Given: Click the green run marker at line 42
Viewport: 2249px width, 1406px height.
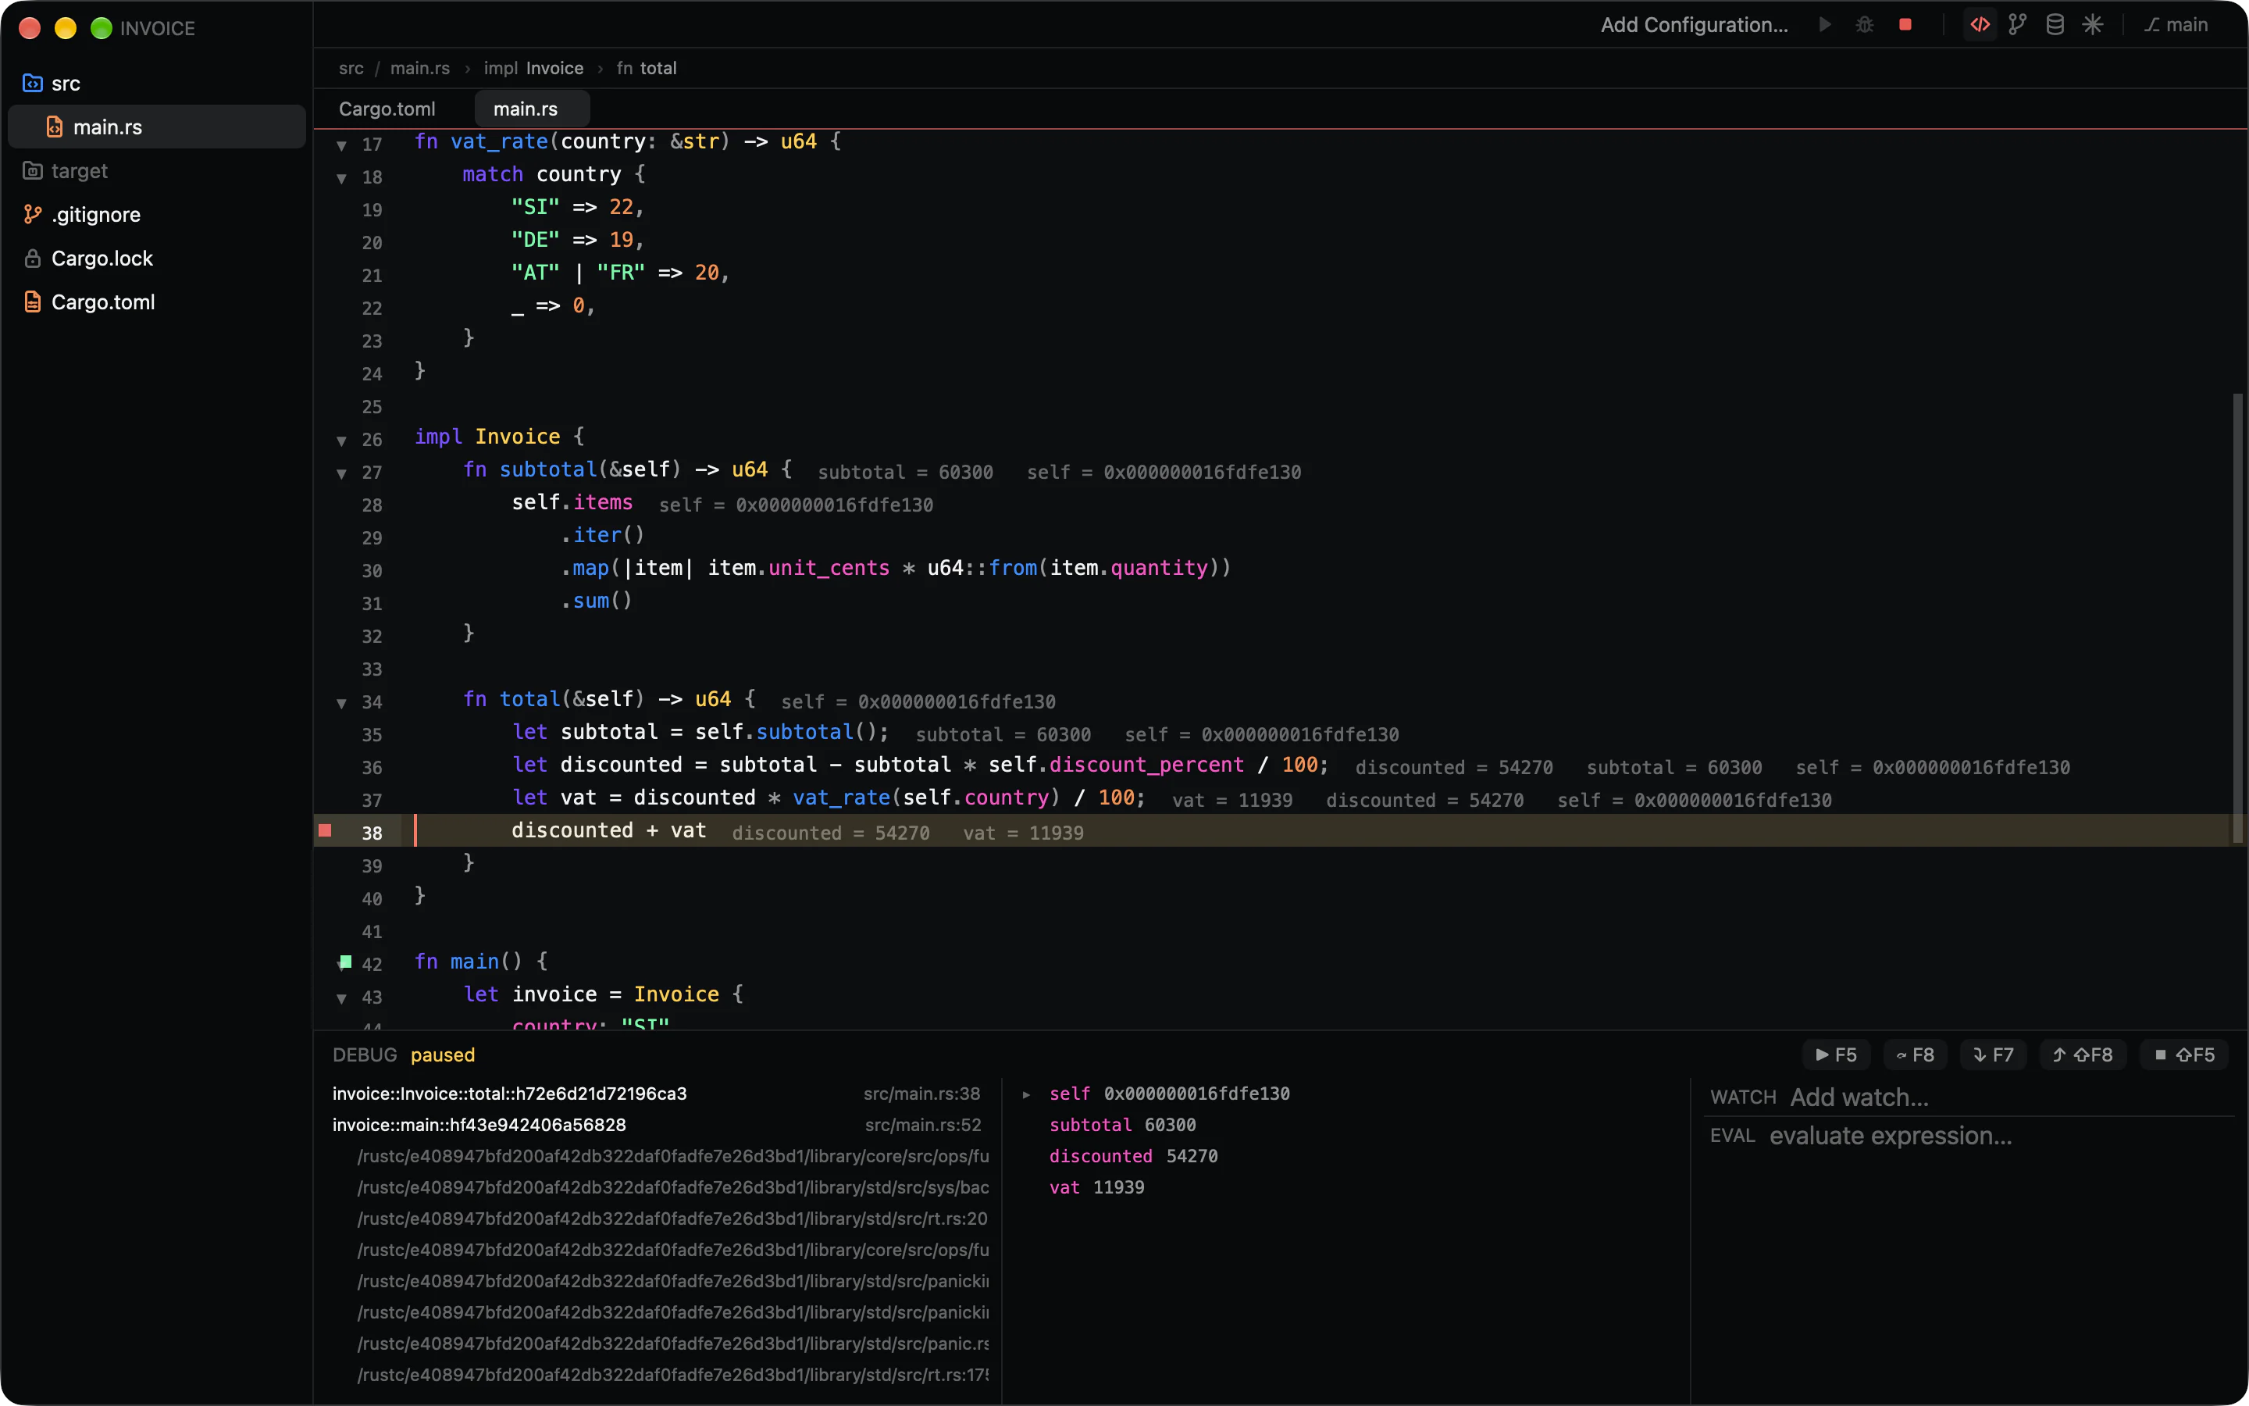Looking at the screenshot, I should pyautogui.click(x=346, y=962).
